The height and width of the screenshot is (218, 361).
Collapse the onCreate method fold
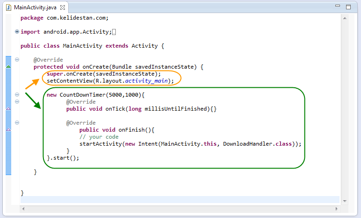pos(17,60)
